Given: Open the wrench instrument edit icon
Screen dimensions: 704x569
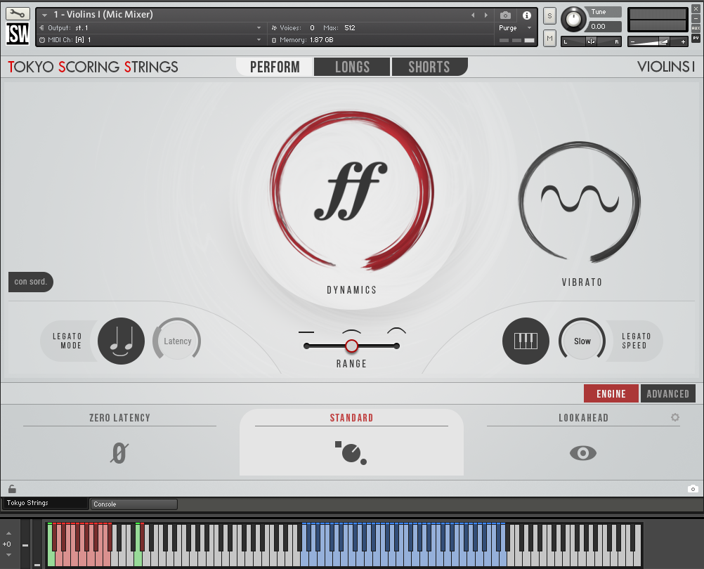Looking at the screenshot, I should click(18, 13).
